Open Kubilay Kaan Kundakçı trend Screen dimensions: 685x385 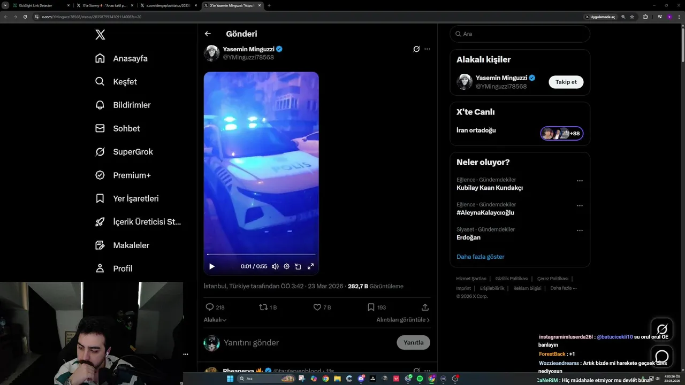coord(490,188)
